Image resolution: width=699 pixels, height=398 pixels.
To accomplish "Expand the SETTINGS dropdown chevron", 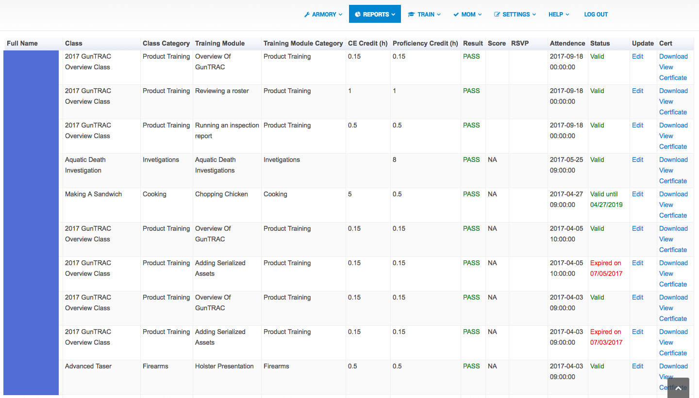I will click(x=534, y=15).
